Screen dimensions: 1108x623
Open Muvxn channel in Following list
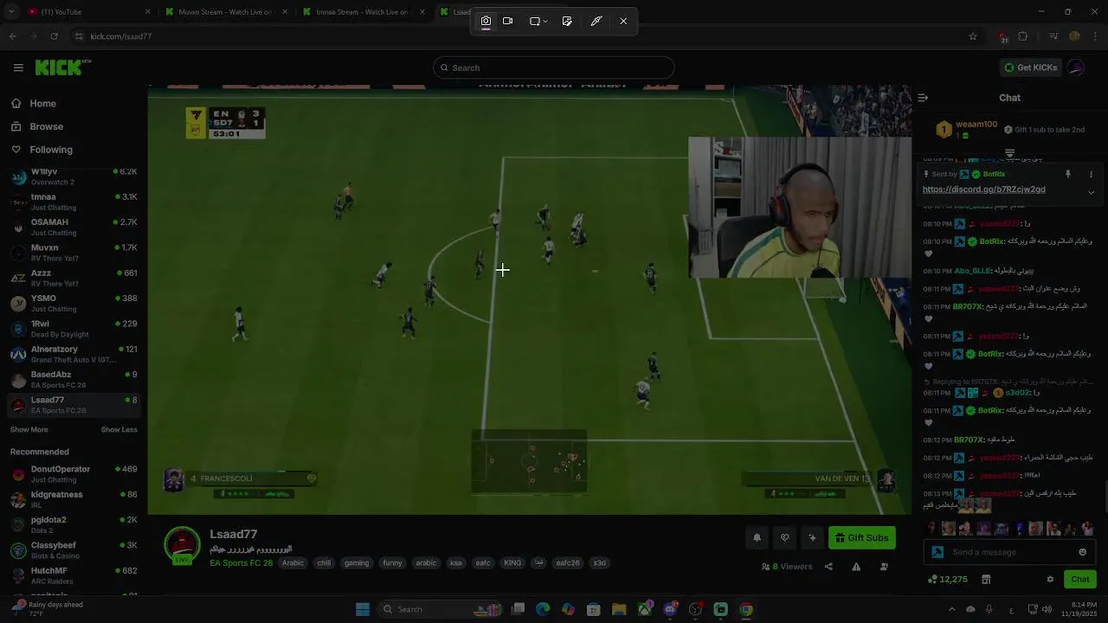(x=74, y=253)
